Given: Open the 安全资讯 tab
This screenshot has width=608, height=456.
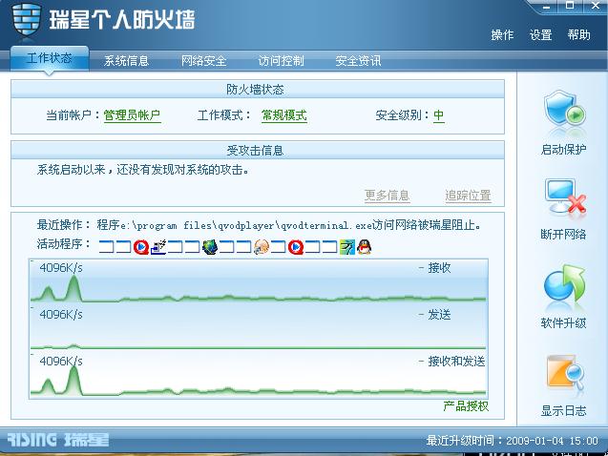Looking at the screenshot, I should [358, 61].
